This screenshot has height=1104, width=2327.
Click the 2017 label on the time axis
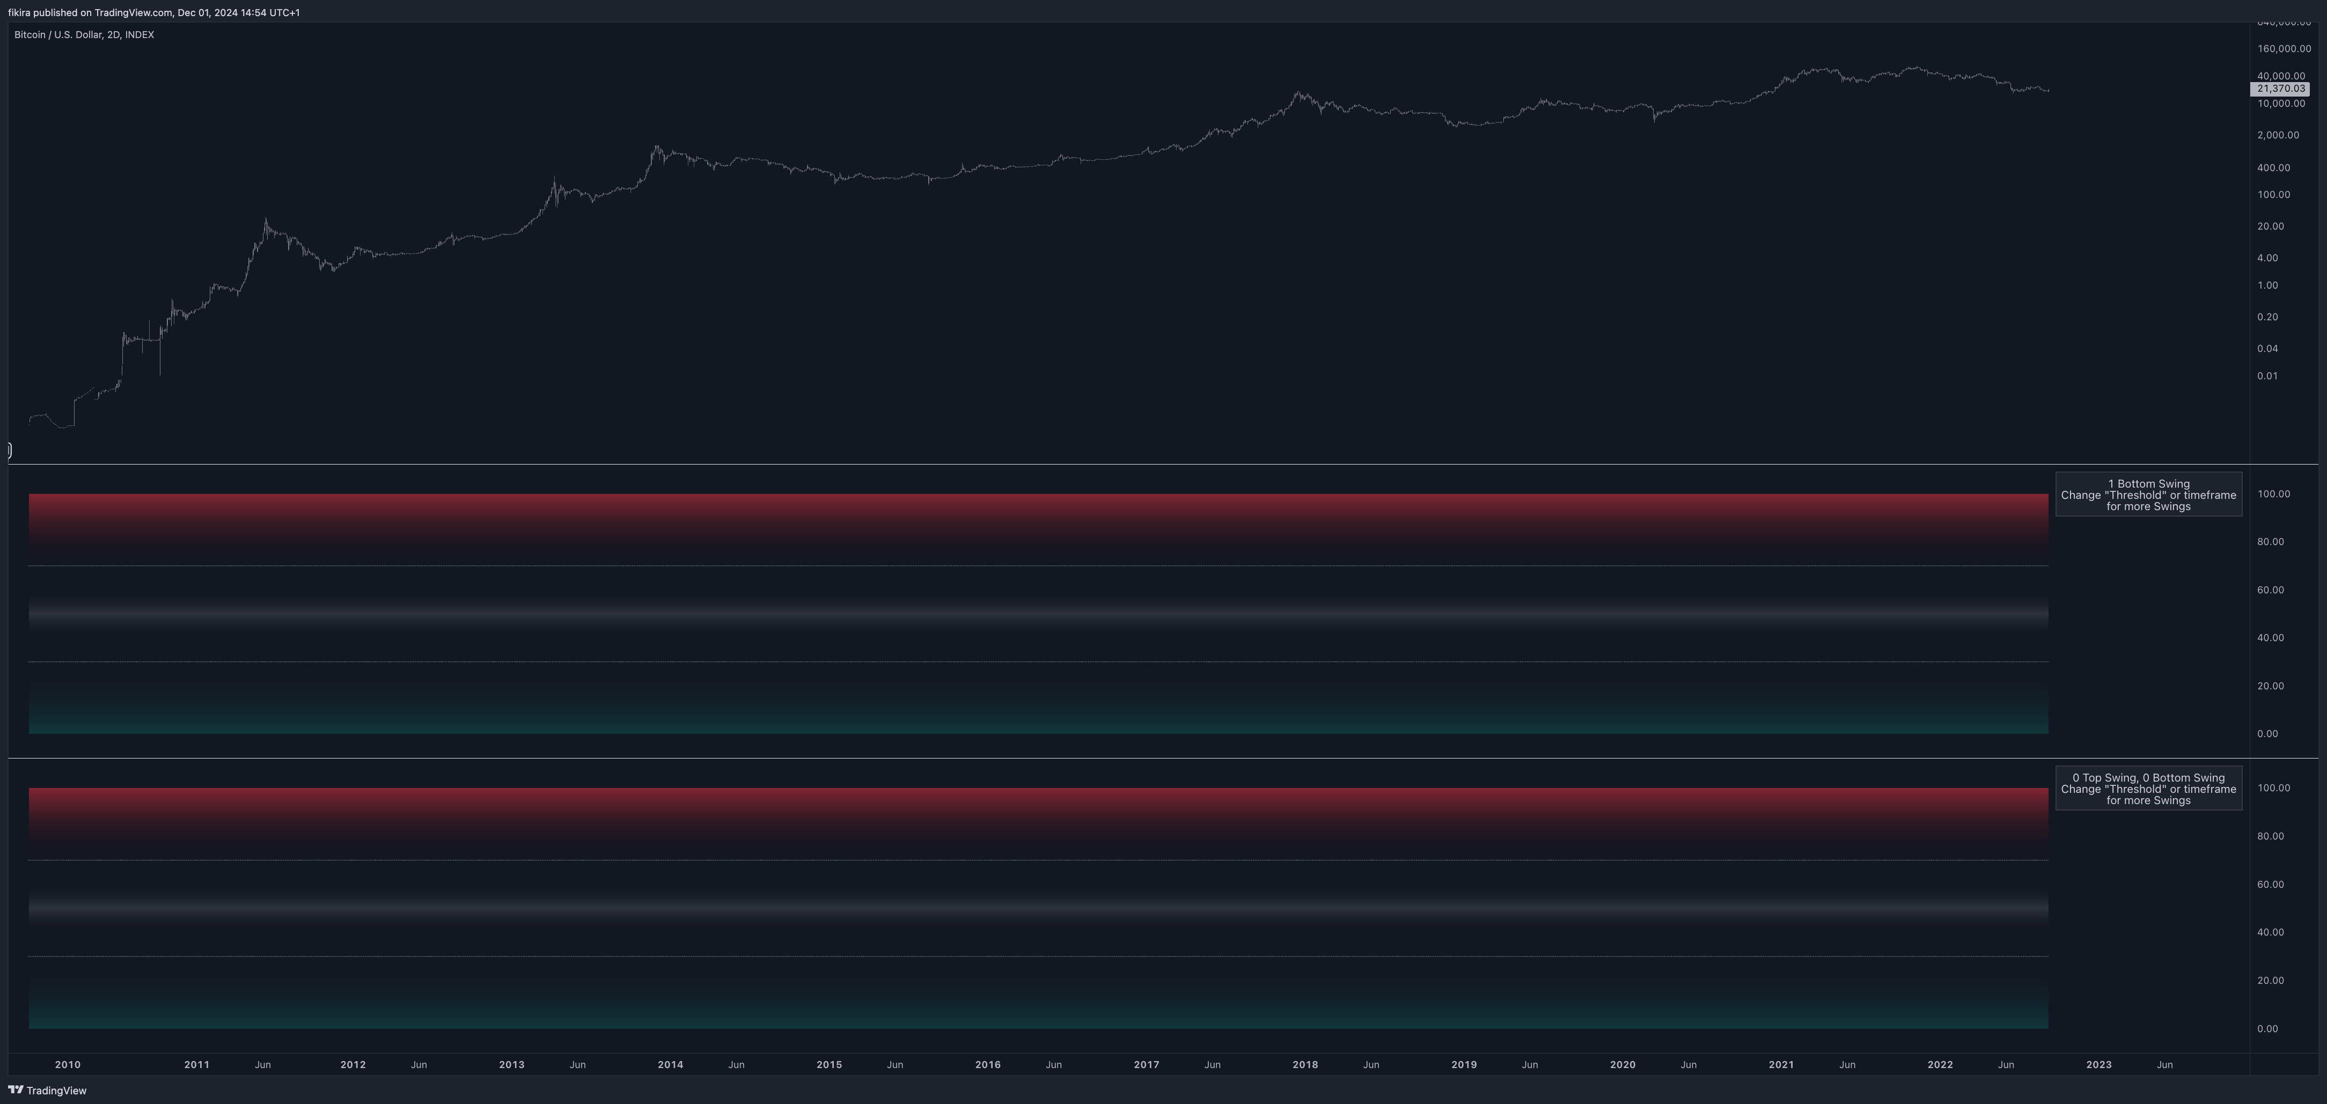click(1147, 1065)
